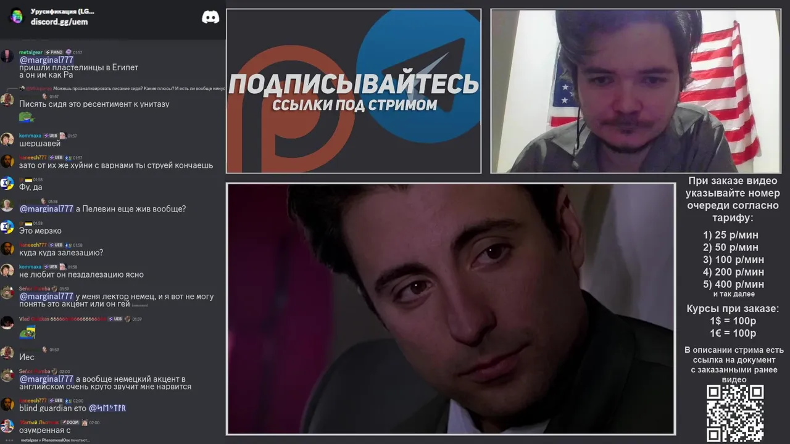Click flag frog emoji under Vlad's name

point(27,333)
